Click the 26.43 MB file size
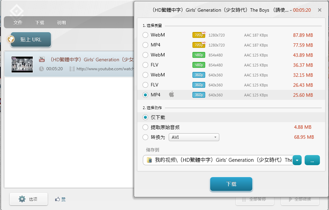The width and height of the screenshot is (329, 210). [x=303, y=85]
